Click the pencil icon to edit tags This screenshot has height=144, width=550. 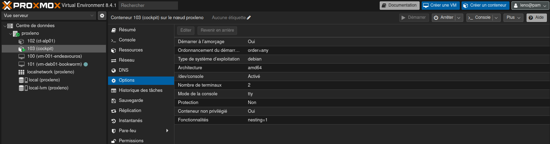pyautogui.click(x=249, y=18)
